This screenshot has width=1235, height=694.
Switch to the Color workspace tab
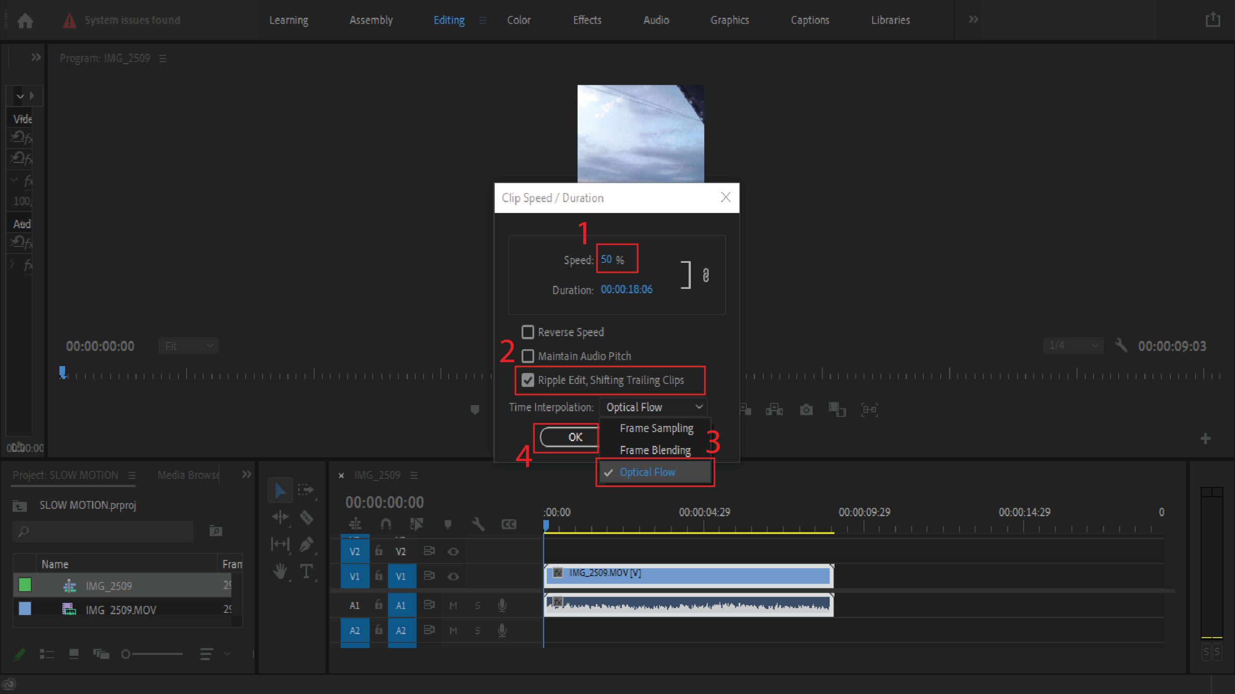[519, 20]
